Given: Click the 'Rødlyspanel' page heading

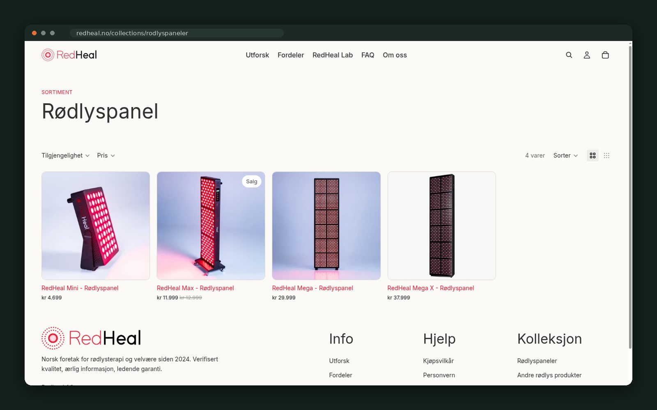Looking at the screenshot, I should [100, 112].
